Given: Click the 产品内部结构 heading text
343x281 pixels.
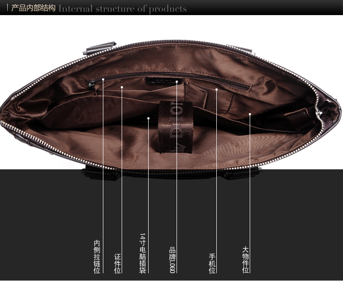Looking at the screenshot, I should pyautogui.click(x=33, y=8).
